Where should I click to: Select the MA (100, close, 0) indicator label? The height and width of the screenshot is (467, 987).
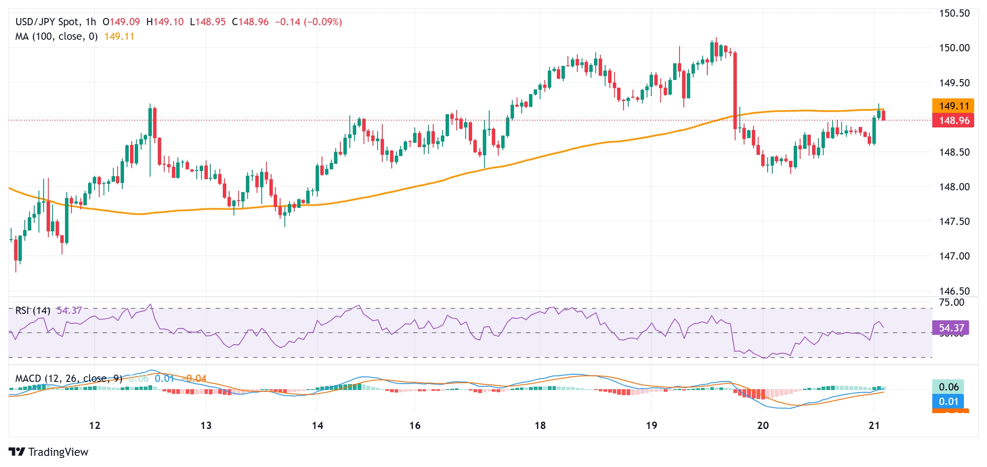[x=56, y=36]
